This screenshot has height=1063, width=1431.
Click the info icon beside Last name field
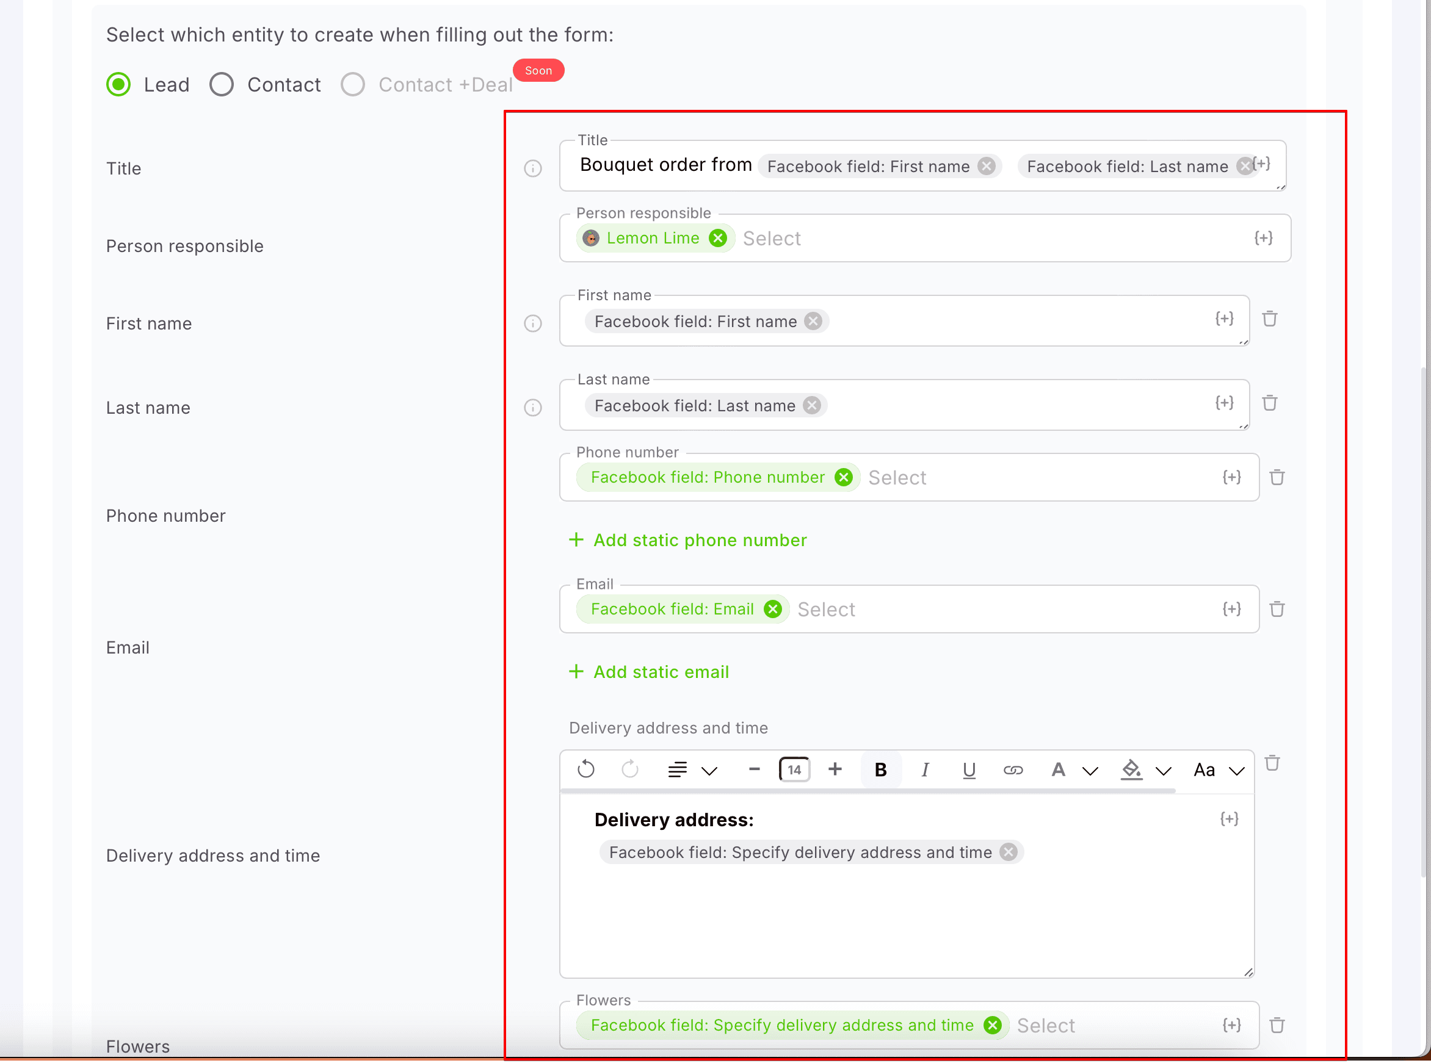point(533,407)
